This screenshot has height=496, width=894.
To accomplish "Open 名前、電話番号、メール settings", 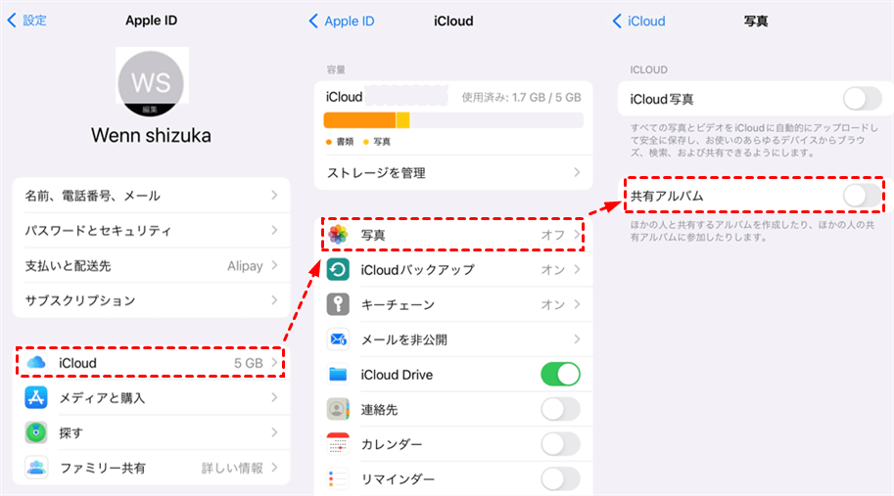I will pos(151,196).
